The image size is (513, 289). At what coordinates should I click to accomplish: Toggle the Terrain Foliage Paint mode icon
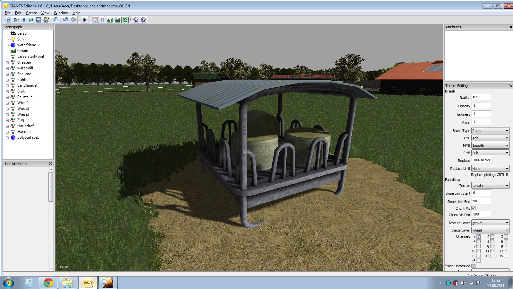coord(125,20)
